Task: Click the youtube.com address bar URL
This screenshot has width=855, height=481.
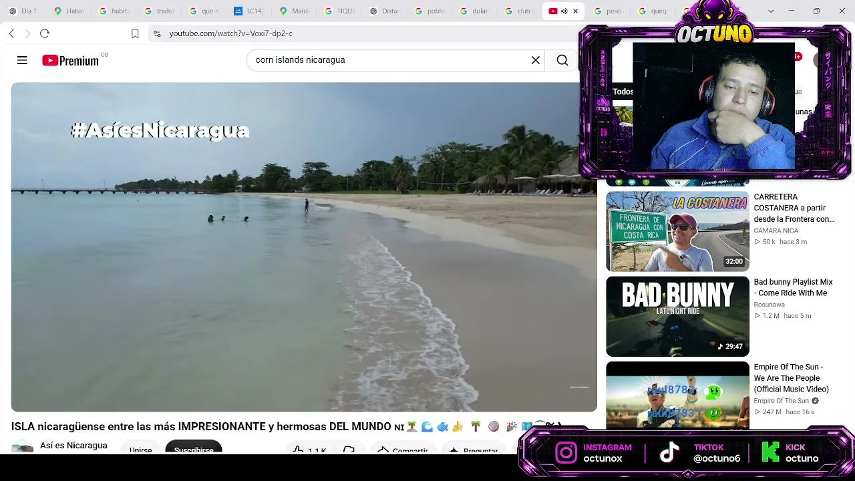Action: [x=230, y=33]
